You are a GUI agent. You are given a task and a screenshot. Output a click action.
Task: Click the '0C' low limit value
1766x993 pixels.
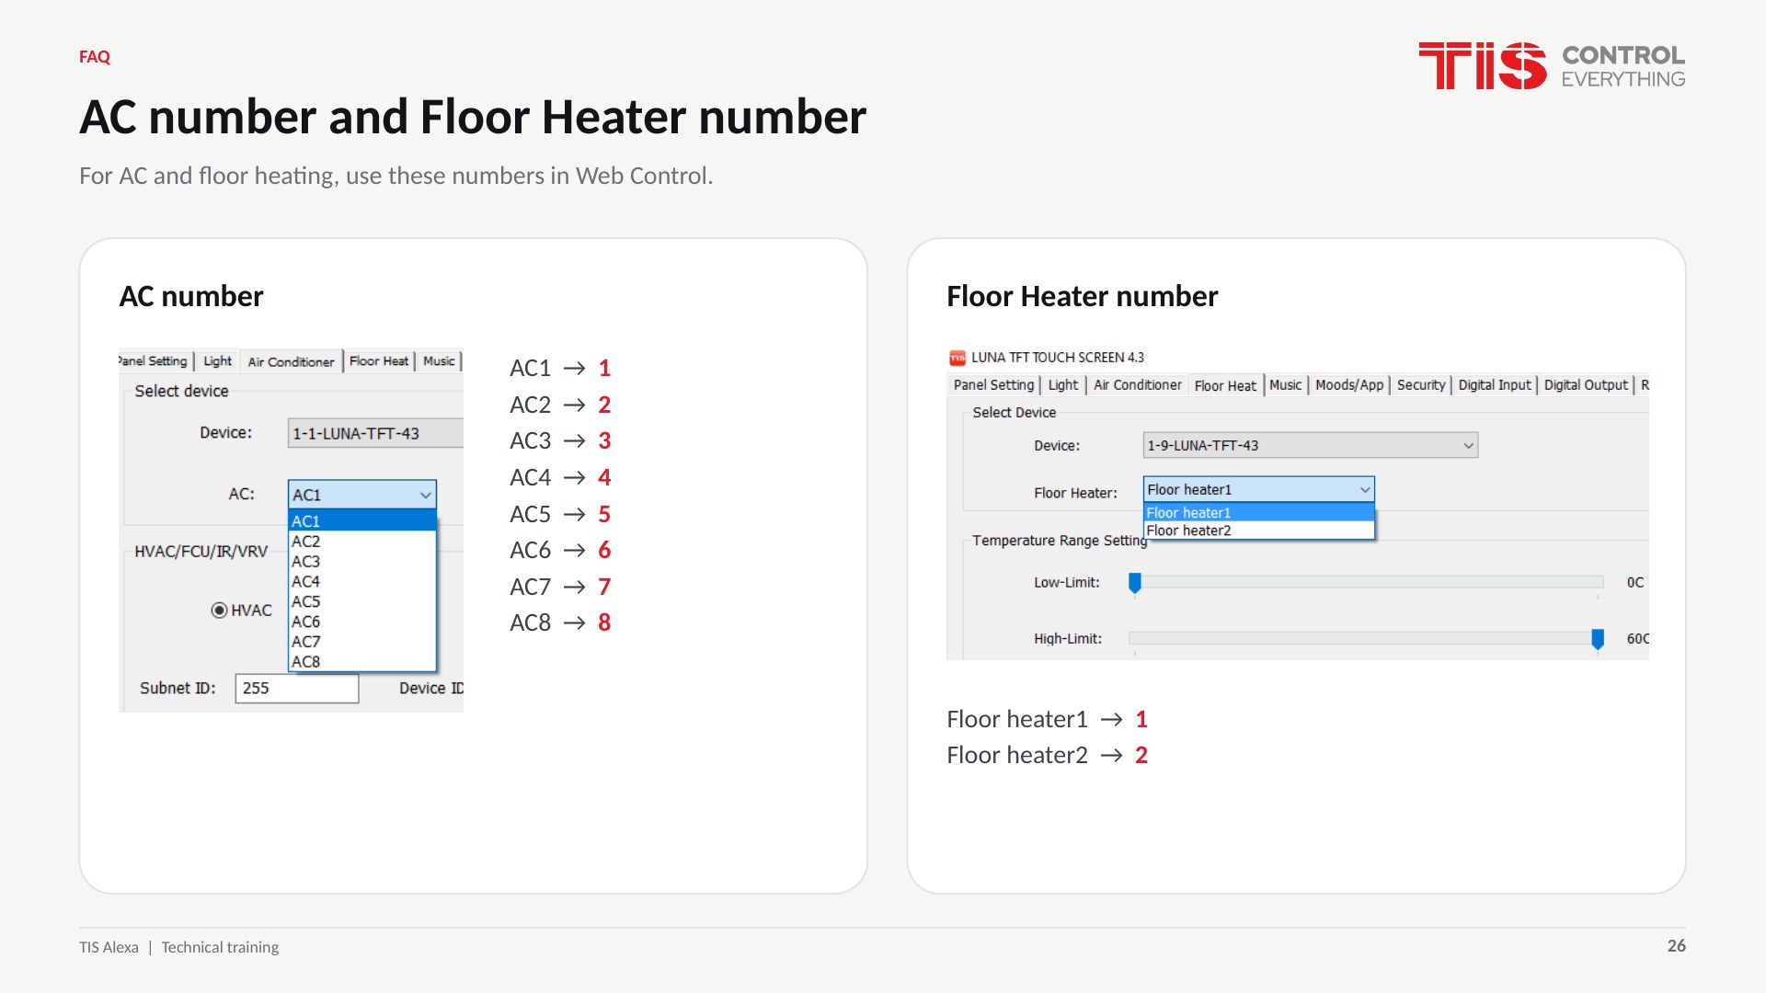1634,582
